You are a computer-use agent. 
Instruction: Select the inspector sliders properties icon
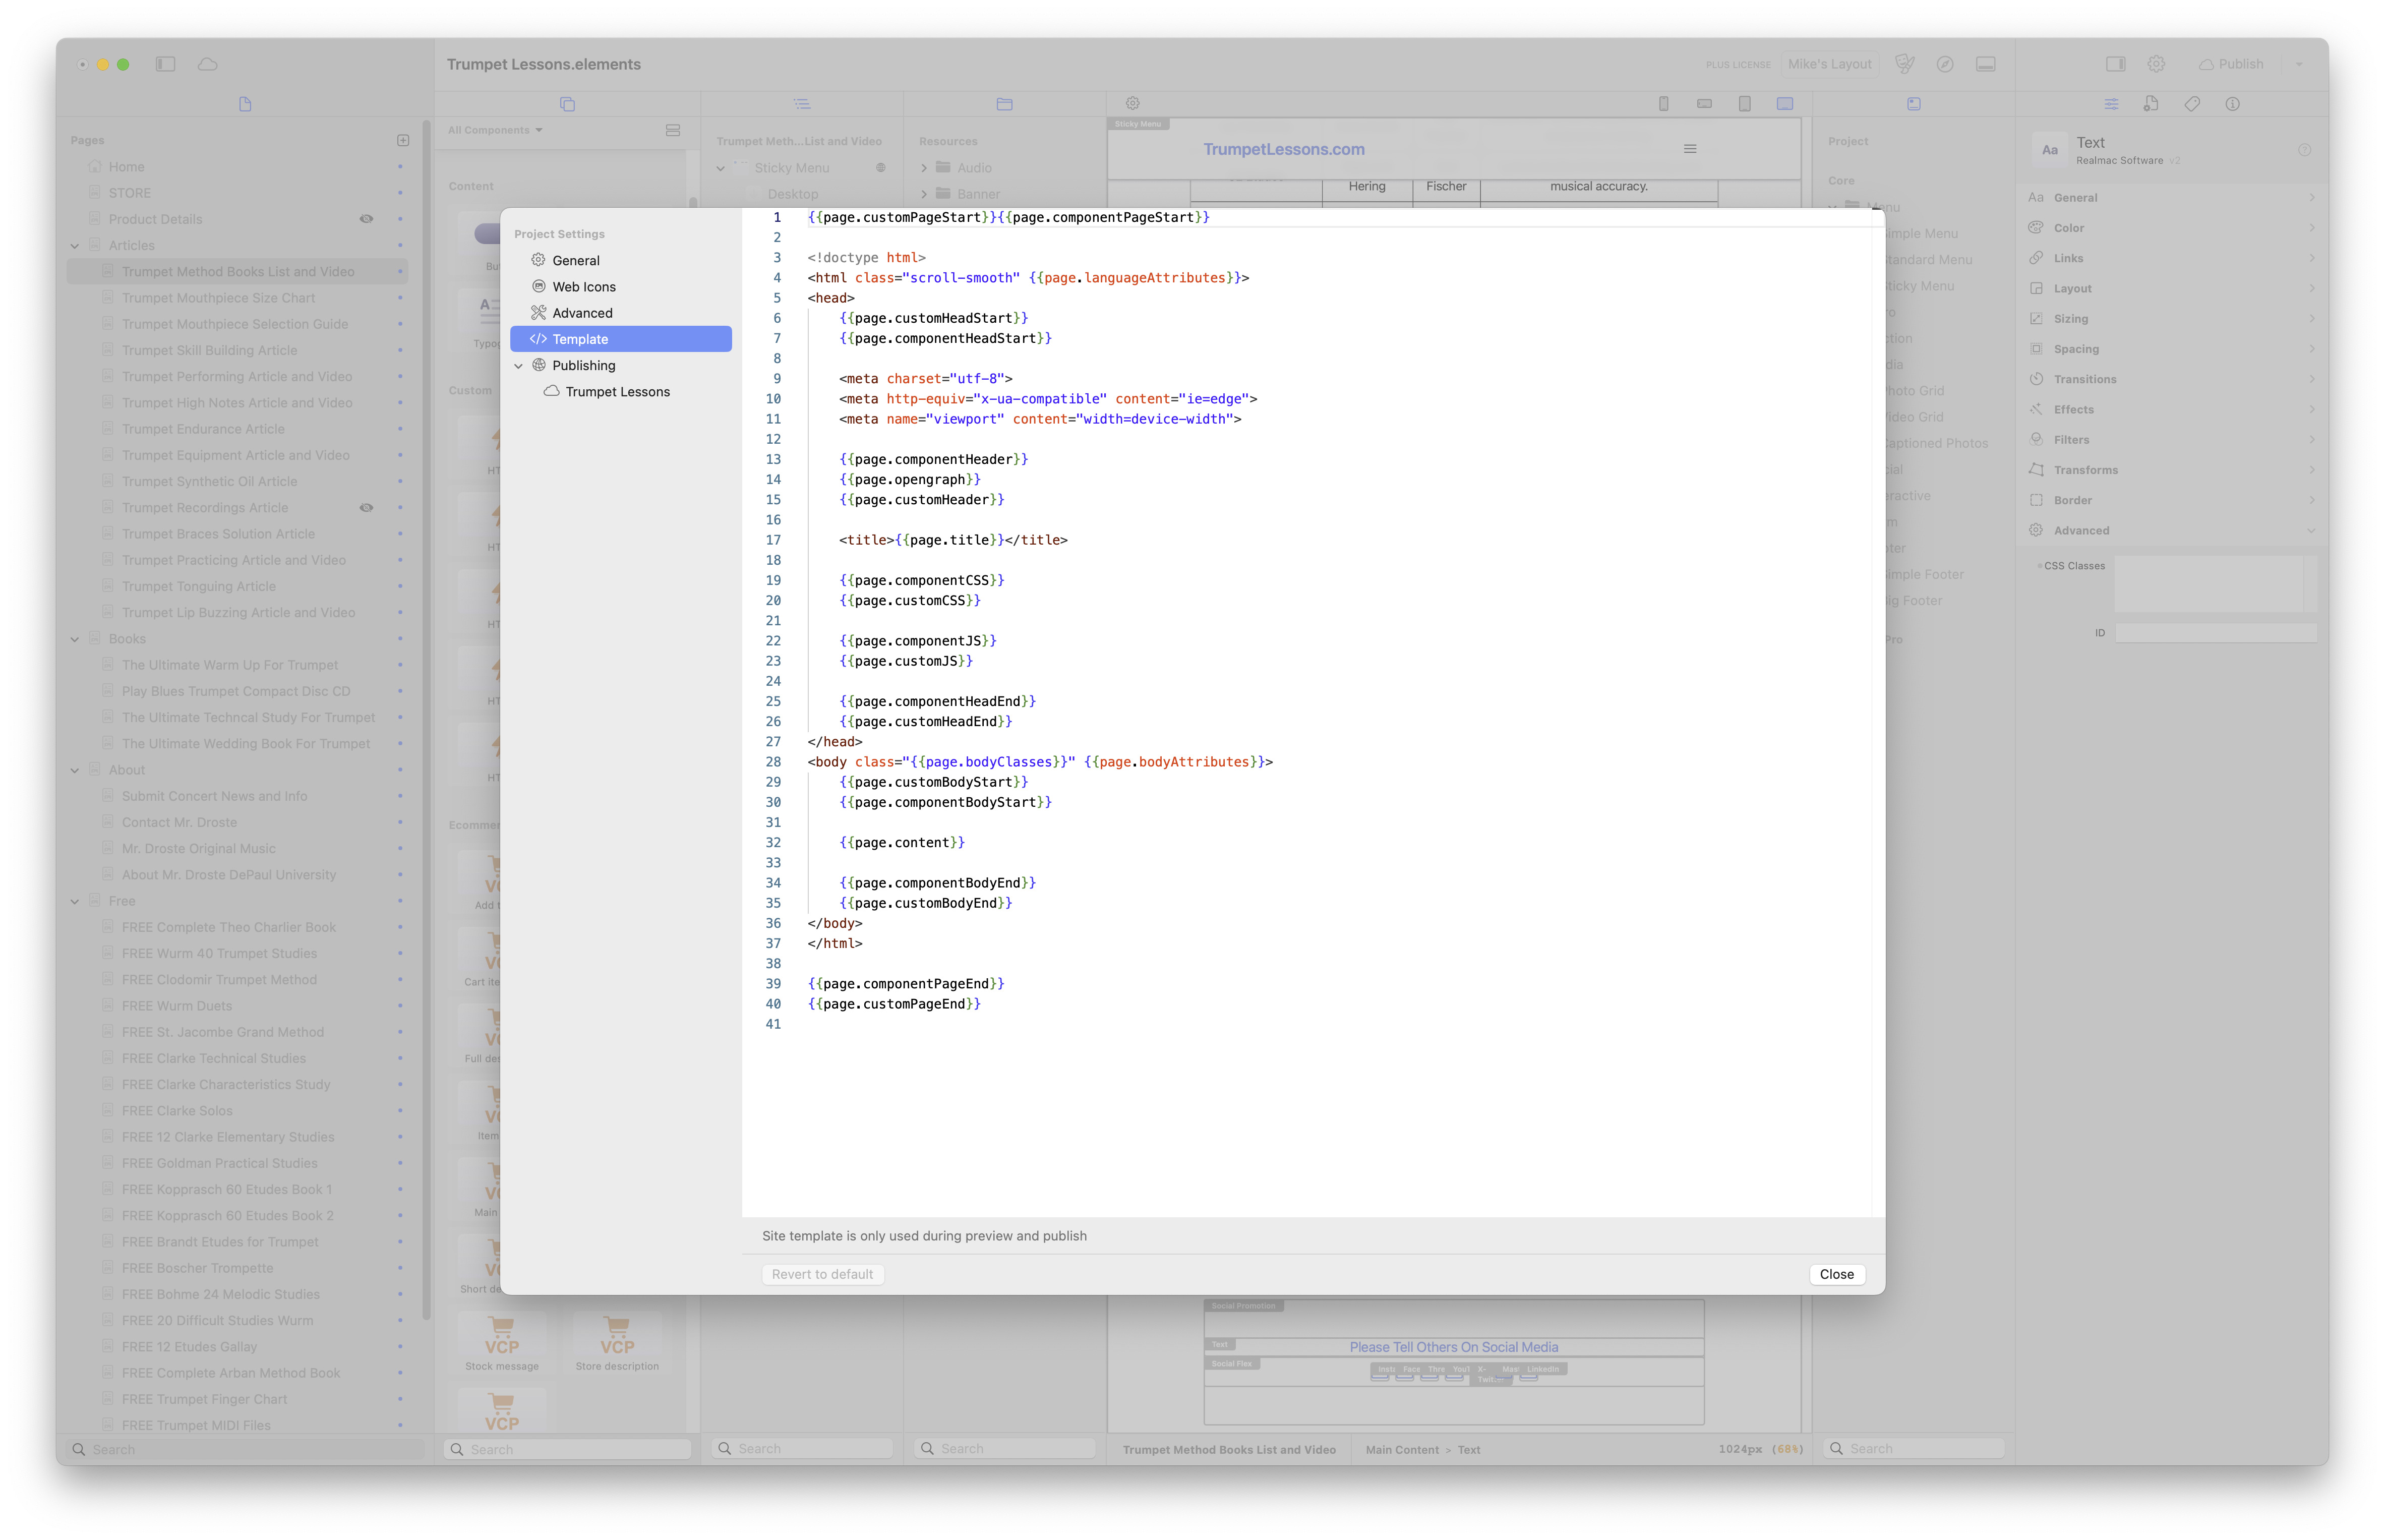point(2110,104)
